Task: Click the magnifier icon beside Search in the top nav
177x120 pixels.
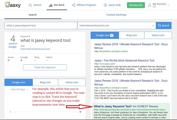Action: point(30,5)
